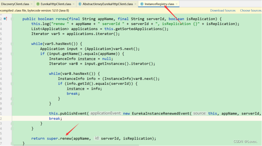Click the this.log call line
262x146 pixels.
[135, 24]
